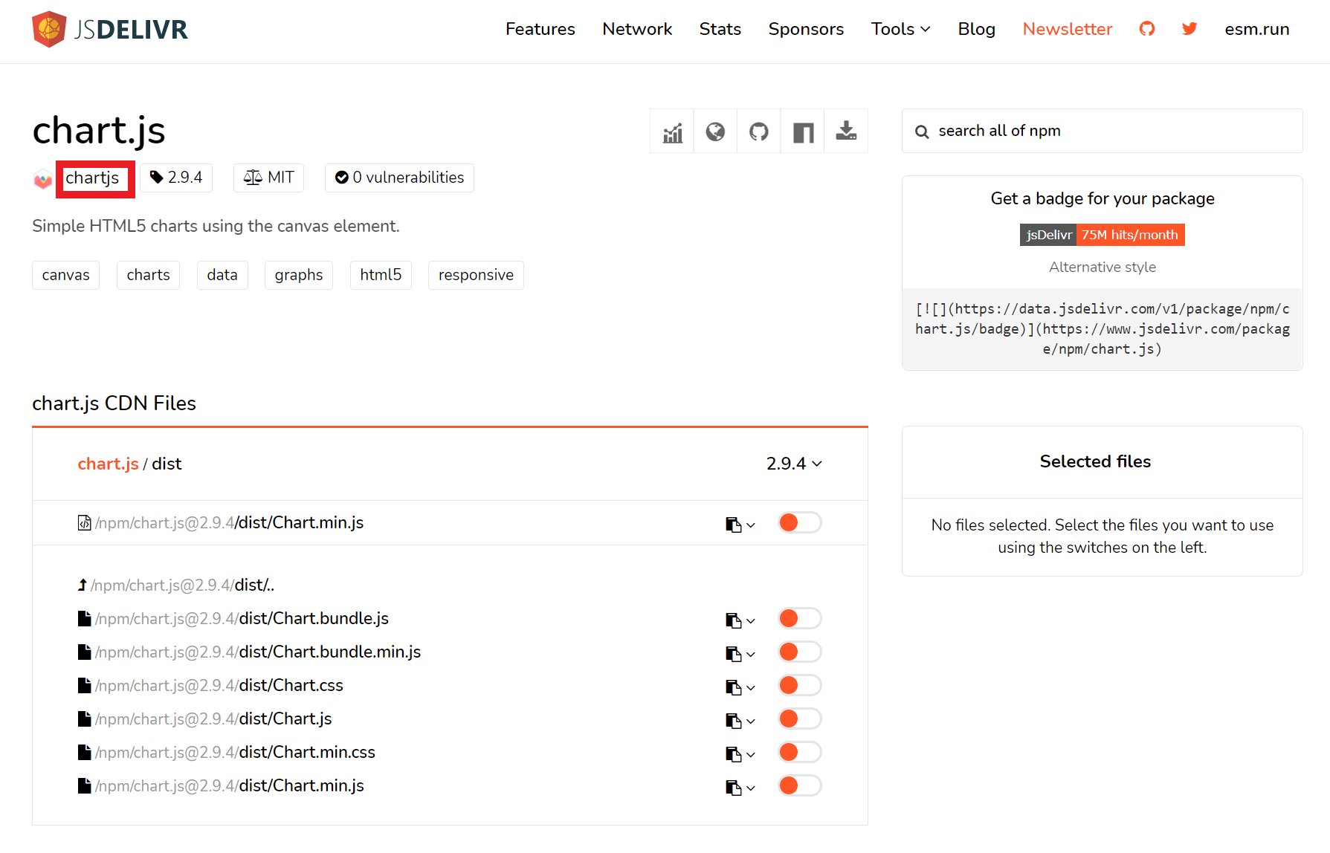Screen dimensions: 1330x853
Task: Open the Newsletter link
Action: [1068, 29]
